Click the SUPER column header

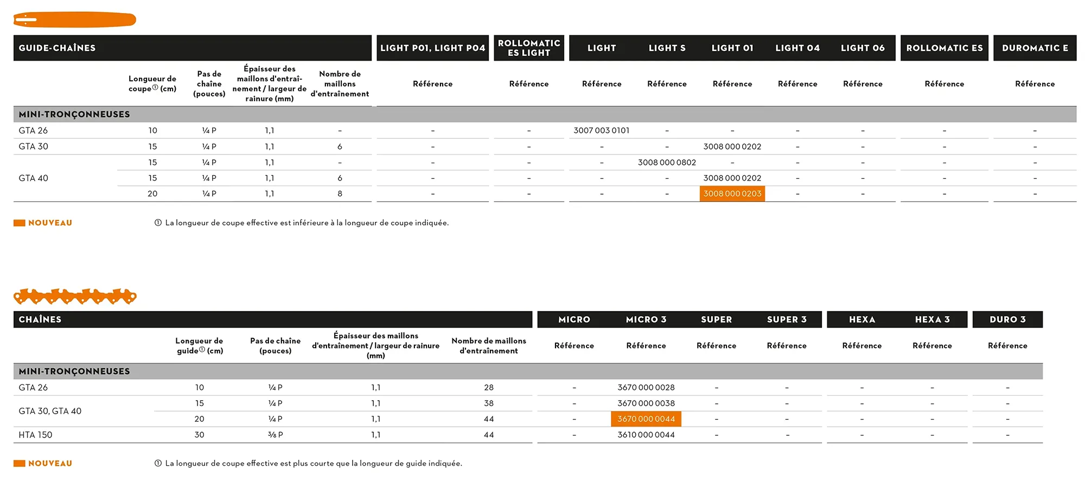(717, 319)
